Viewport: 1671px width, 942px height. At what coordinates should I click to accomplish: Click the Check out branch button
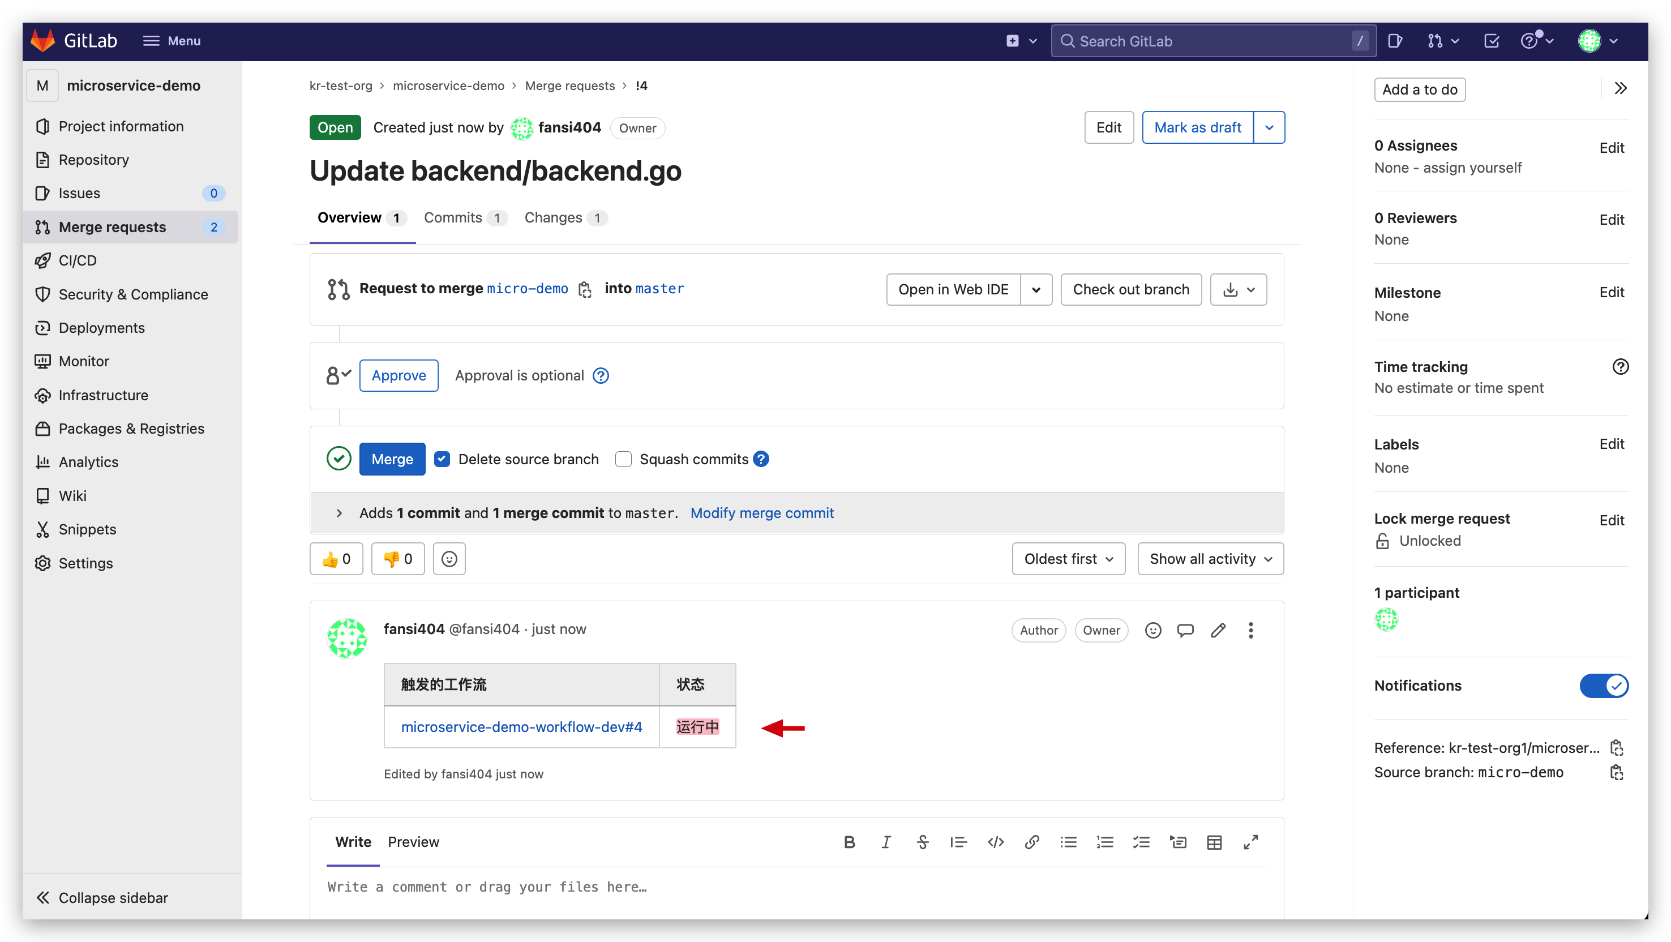[x=1130, y=289]
